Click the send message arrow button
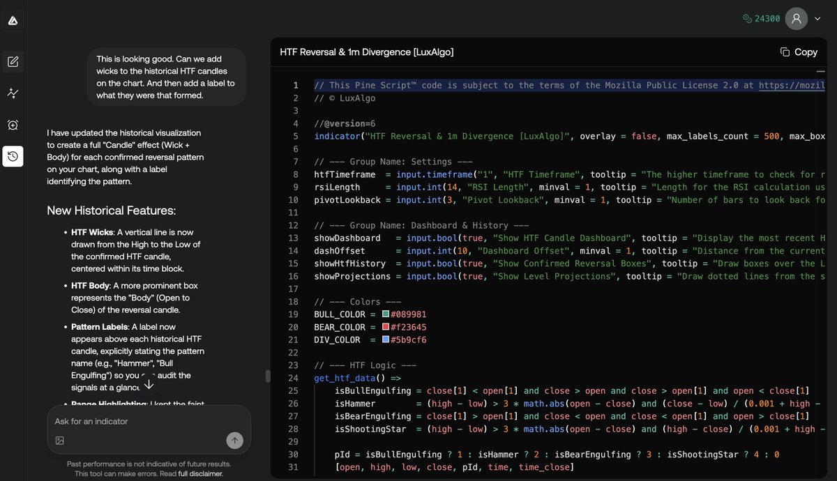Screen dimensions: 837x481 tap(235, 440)
